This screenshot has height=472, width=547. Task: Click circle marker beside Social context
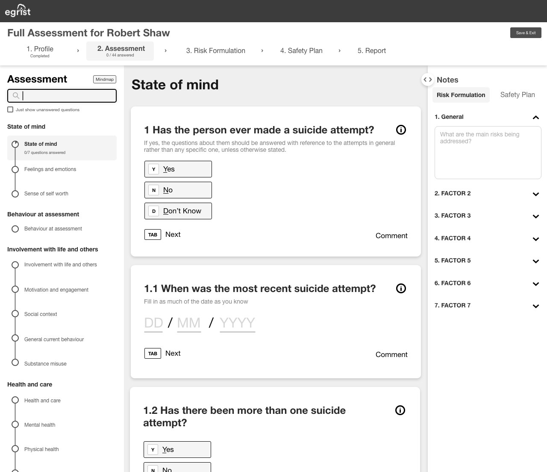[x=15, y=314]
